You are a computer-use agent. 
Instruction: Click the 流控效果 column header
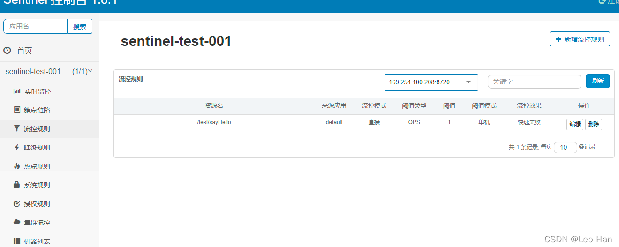529,106
